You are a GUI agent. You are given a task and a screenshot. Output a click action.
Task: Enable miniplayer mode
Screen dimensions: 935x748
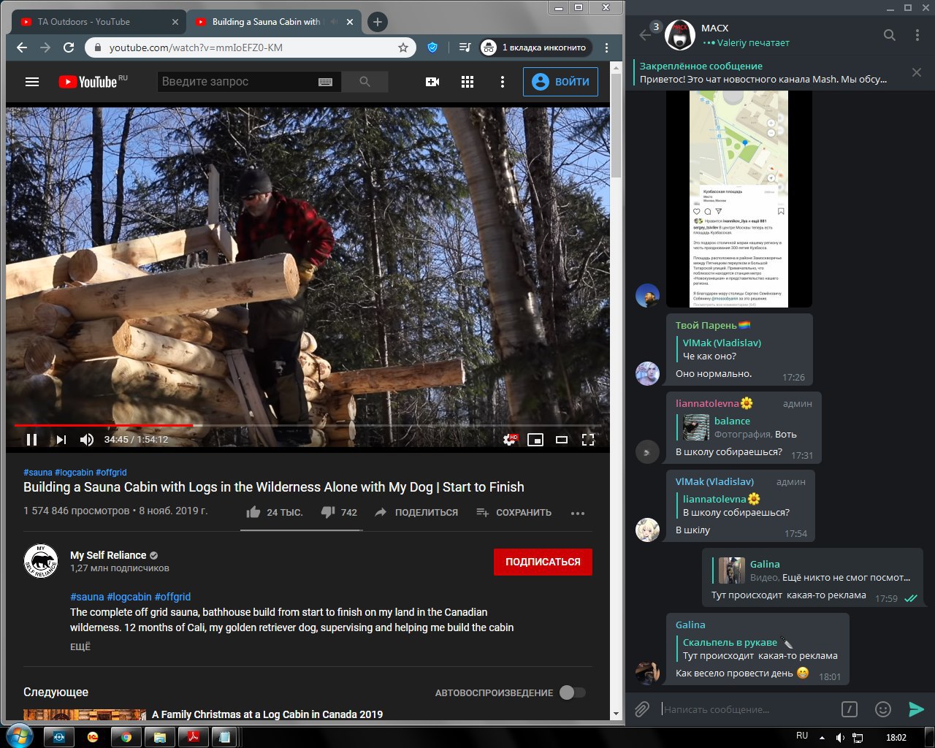(x=535, y=439)
